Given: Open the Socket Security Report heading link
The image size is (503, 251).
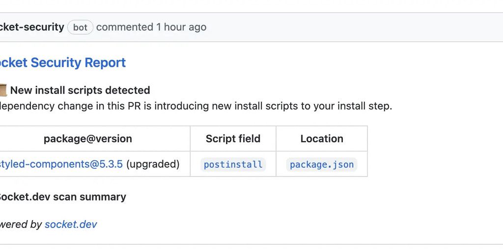Looking at the screenshot, I should 63,63.
